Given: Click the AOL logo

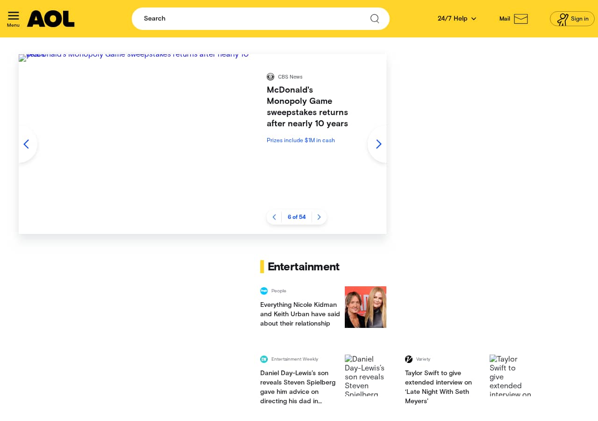Looking at the screenshot, I should point(50,19).
